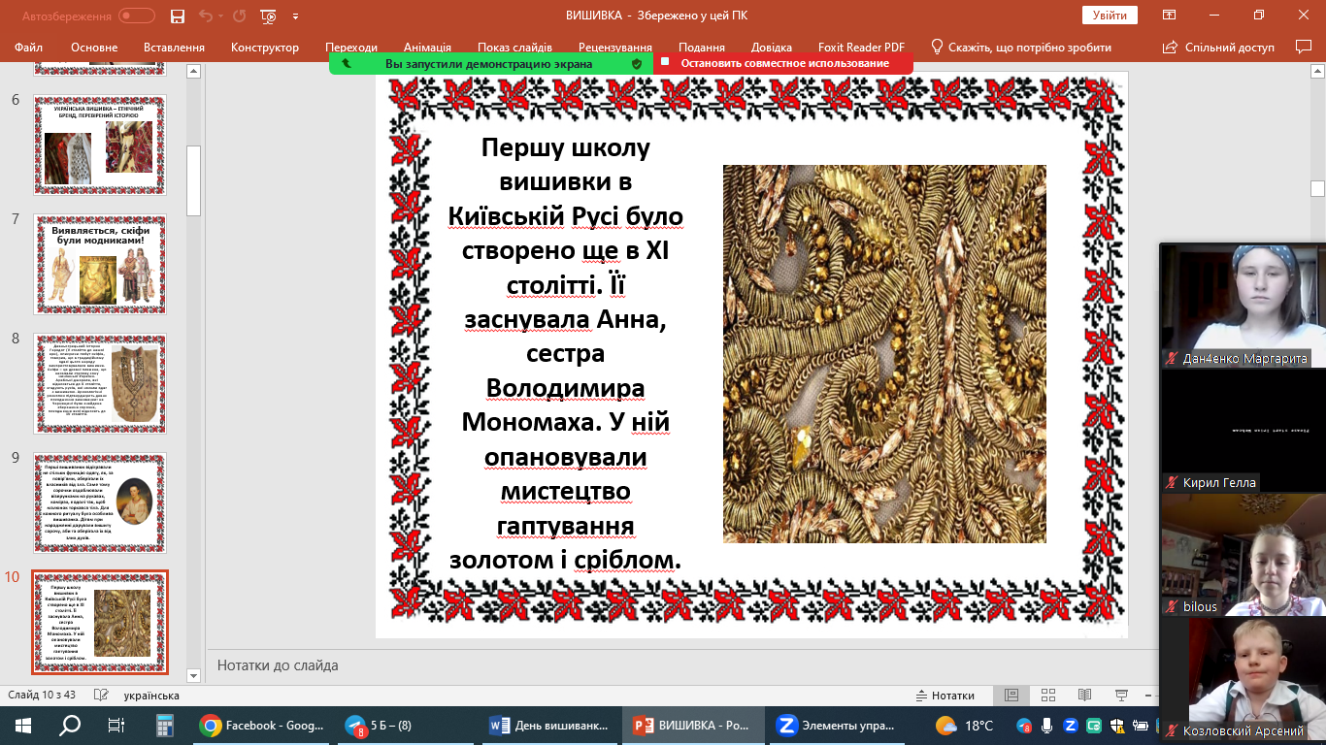
Task: Click the Спільний доступ share button
Action: [x=1219, y=48]
